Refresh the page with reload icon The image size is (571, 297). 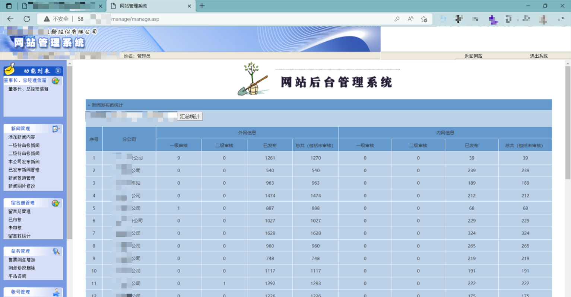27,19
